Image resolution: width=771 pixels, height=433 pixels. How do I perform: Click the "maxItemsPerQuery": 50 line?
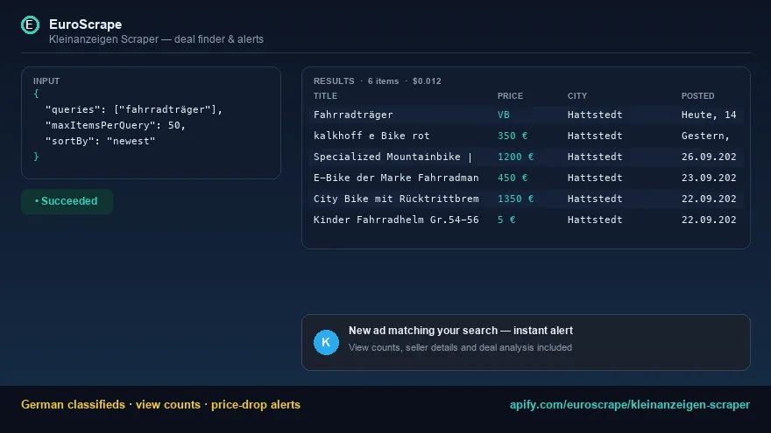[116, 125]
